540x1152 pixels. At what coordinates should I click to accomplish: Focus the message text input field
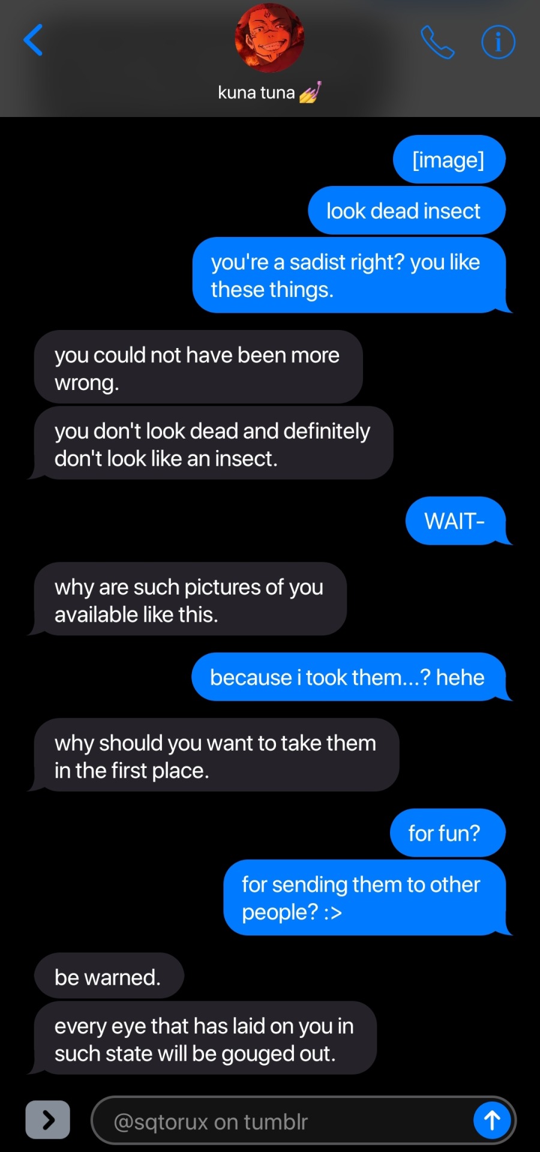(x=304, y=1120)
